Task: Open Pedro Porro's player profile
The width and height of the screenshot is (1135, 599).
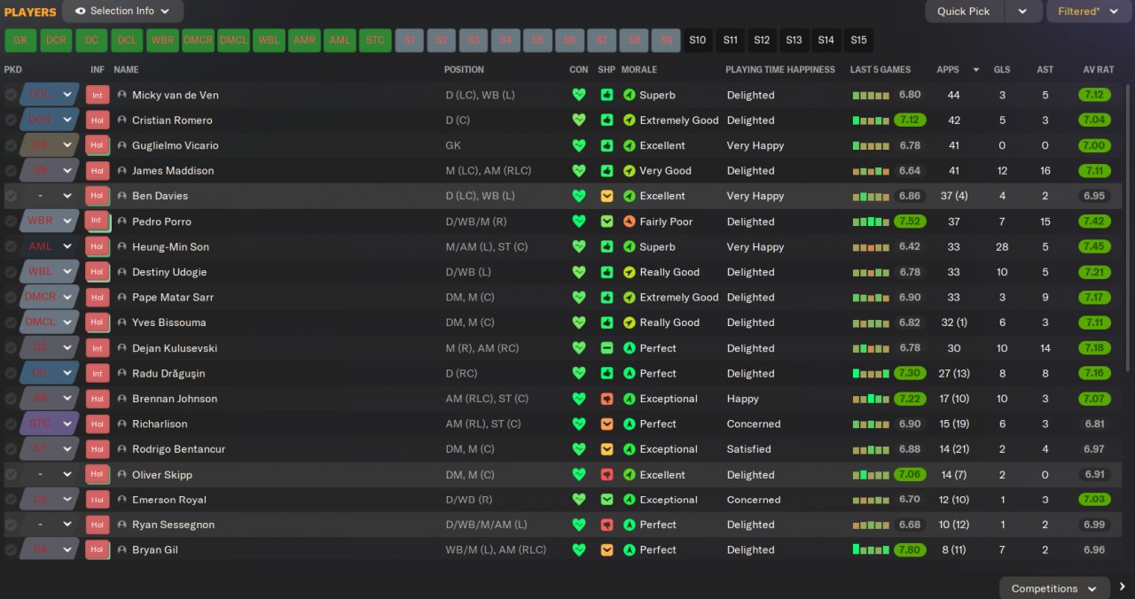Action: (x=161, y=222)
